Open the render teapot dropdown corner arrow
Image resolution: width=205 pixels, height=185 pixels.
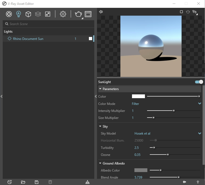(x=82, y=18)
